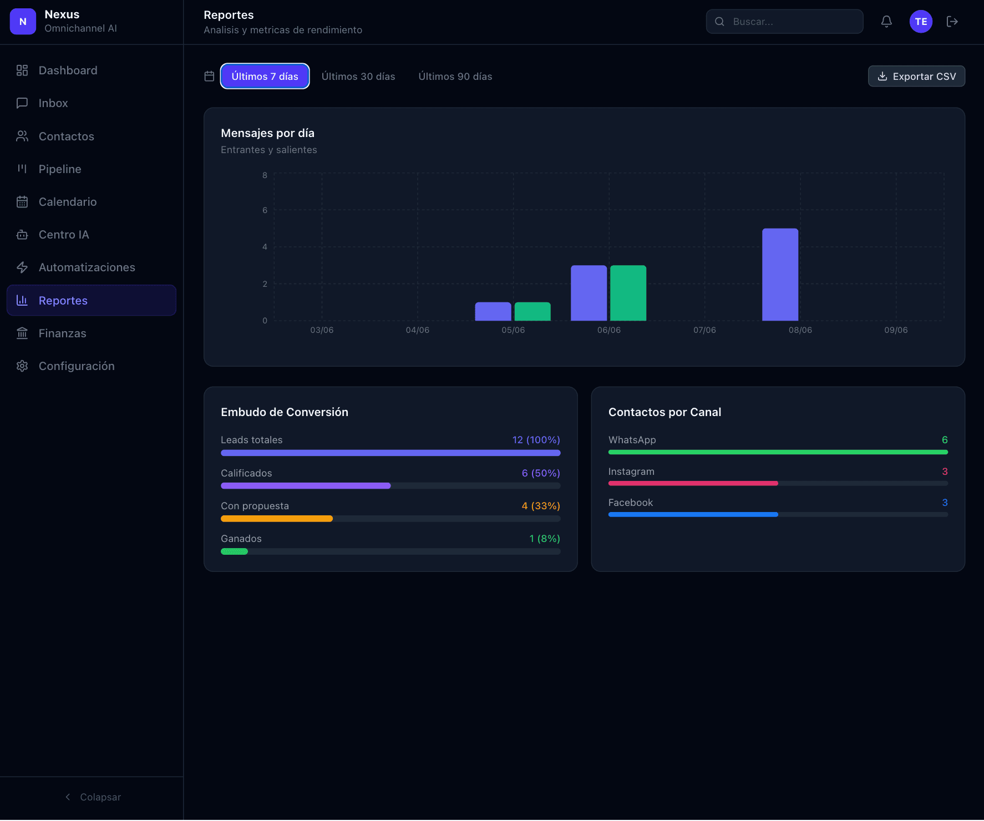Open Inbox via its chat bubble icon

click(x=22, y=103)
